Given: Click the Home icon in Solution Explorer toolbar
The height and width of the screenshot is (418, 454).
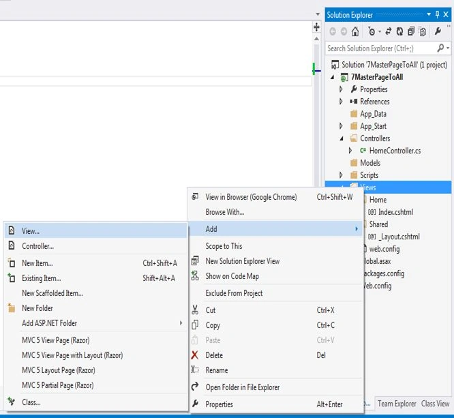Looking at the screenshot, I should tap(355, 31).
